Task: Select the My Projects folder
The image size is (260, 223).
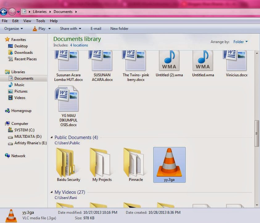Action: [x=102, y=165]
